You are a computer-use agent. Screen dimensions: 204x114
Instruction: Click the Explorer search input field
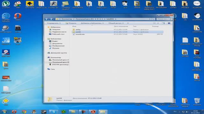click(x=164, y=19)
